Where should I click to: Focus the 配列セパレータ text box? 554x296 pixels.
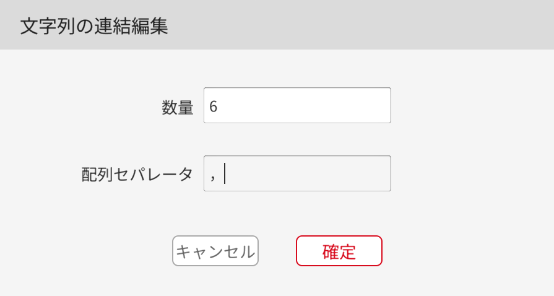[x=297, y=173]
